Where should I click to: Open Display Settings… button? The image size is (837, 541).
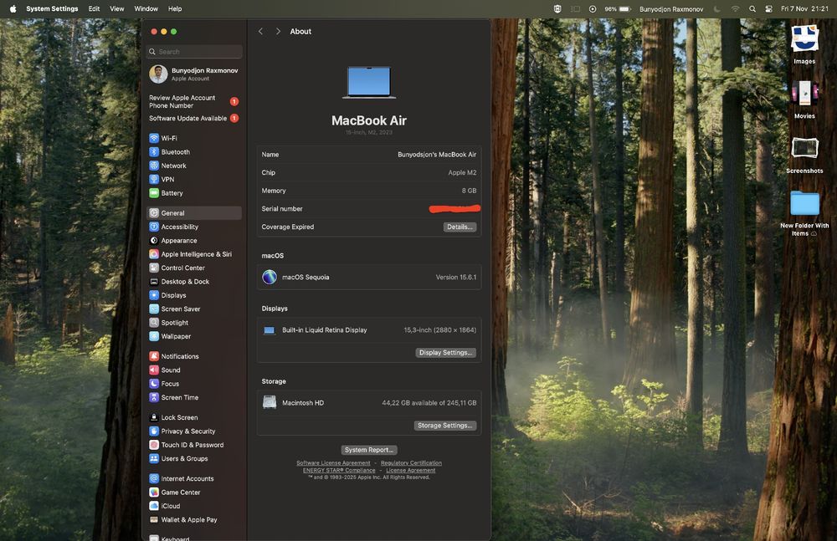[x=446, y=353]
